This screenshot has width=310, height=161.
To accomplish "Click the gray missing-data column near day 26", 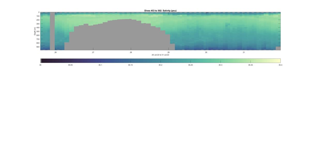I will 52,31.
